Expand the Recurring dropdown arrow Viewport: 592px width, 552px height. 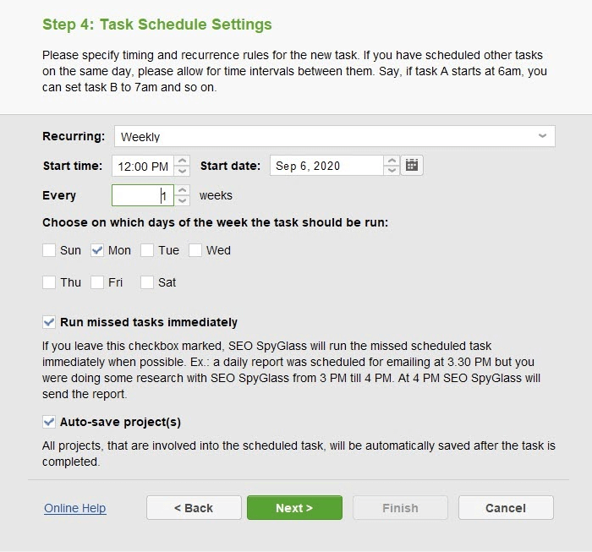click(543, 136)
